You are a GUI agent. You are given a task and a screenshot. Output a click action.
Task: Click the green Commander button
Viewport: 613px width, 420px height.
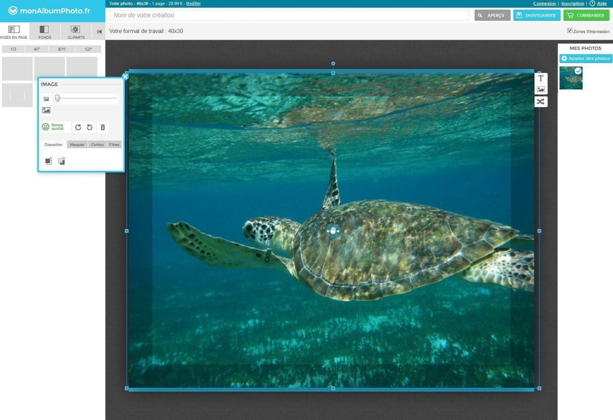coord(586,15)
